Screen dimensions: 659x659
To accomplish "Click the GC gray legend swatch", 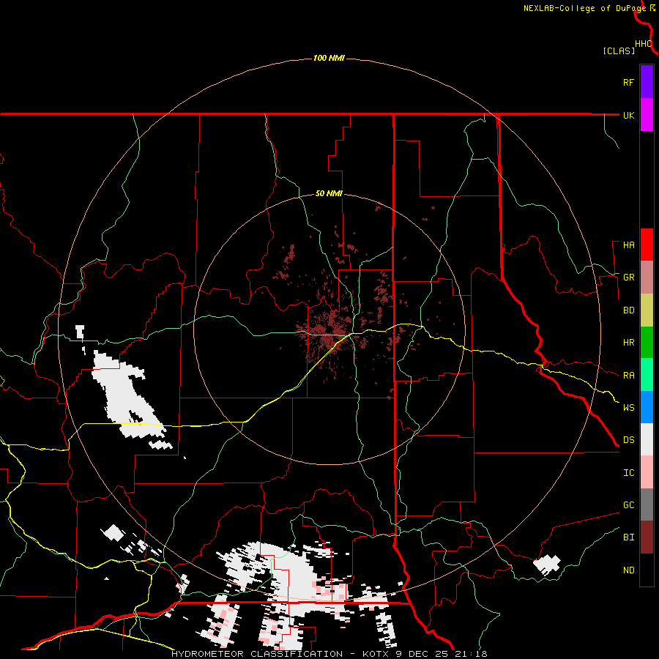I will point(647,505).
